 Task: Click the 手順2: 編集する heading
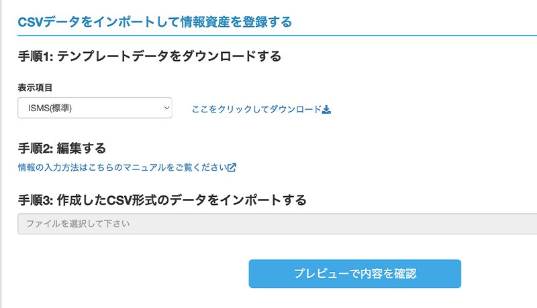click(62, 149)
